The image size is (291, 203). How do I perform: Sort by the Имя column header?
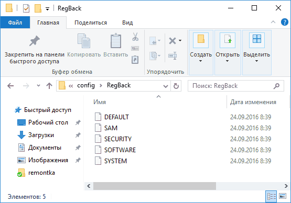(x=100, y=102)
